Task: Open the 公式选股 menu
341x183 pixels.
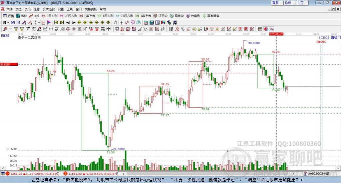Action: 49,9
